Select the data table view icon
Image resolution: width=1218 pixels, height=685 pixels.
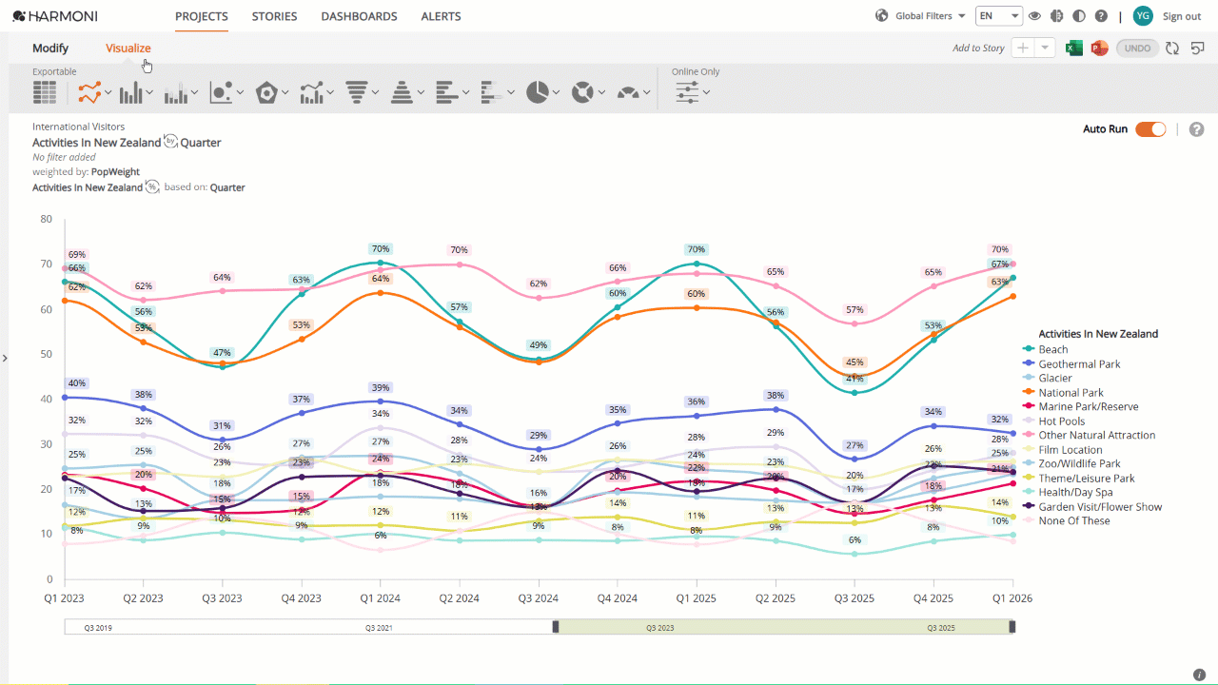44,92
